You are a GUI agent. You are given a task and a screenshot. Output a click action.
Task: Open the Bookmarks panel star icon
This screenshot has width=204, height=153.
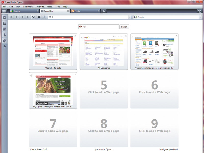coord(5,17)
